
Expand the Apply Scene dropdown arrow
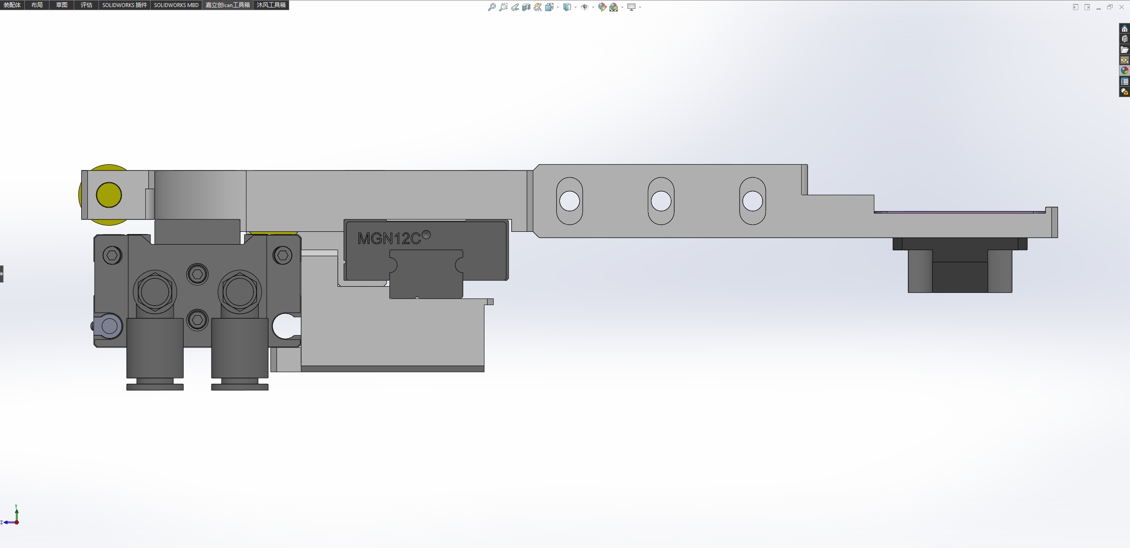622,7
